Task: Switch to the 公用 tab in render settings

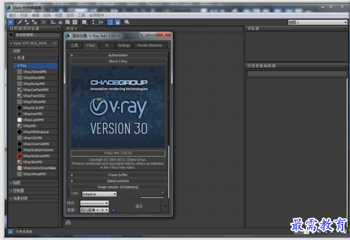Action: point(74,46)
